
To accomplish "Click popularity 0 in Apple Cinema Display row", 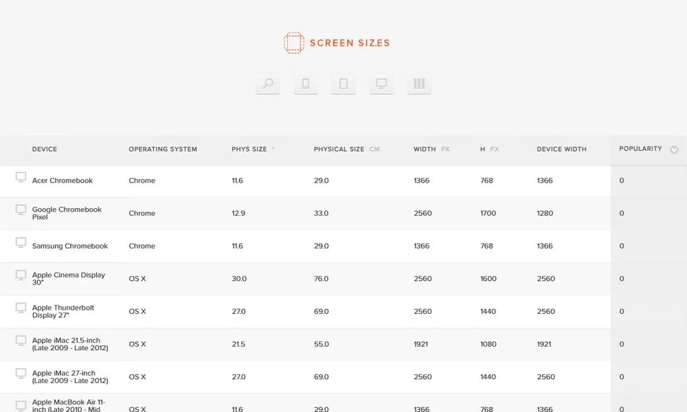I will click(x=622, y=279).
